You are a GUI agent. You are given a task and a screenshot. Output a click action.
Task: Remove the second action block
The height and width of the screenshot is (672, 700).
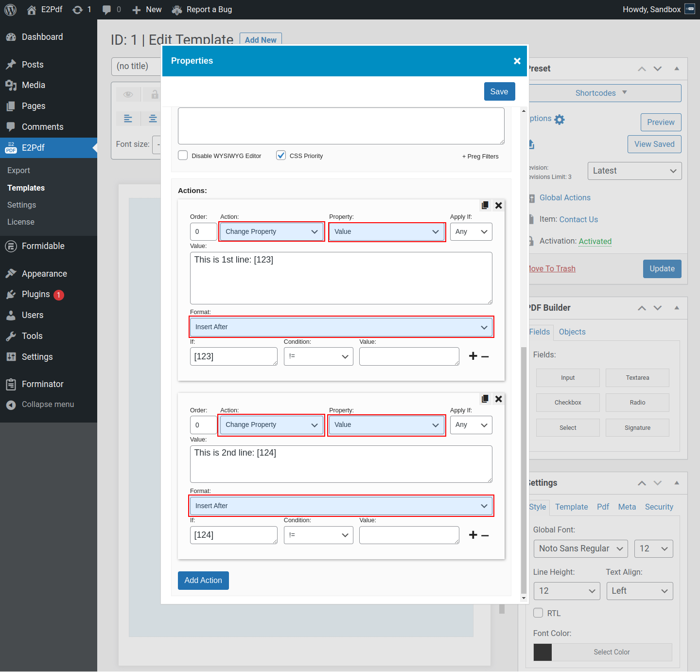pyautogui.click(x=498, y=399)
